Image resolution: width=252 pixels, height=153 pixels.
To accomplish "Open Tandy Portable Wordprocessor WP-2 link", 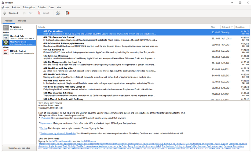I will pyautogui.click(x=144, y=146).
